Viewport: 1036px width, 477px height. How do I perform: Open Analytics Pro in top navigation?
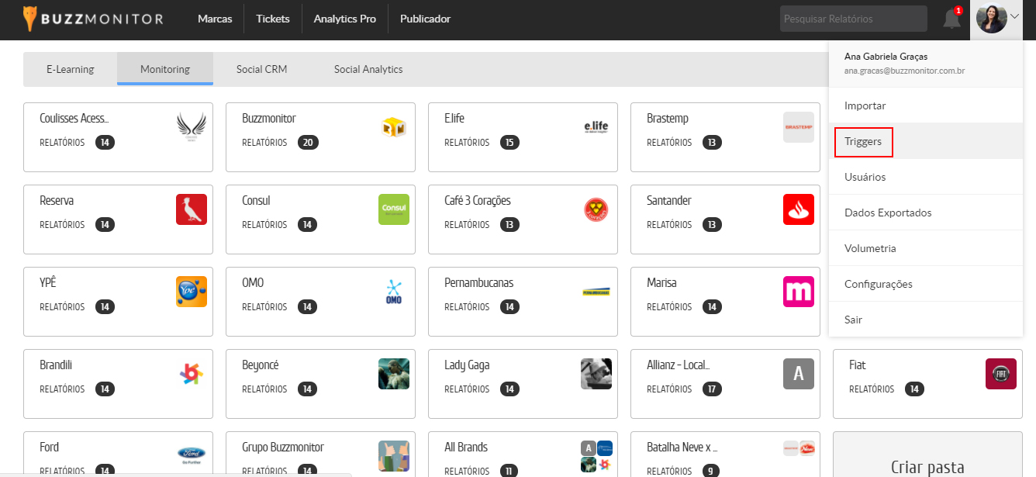point(344,19)
